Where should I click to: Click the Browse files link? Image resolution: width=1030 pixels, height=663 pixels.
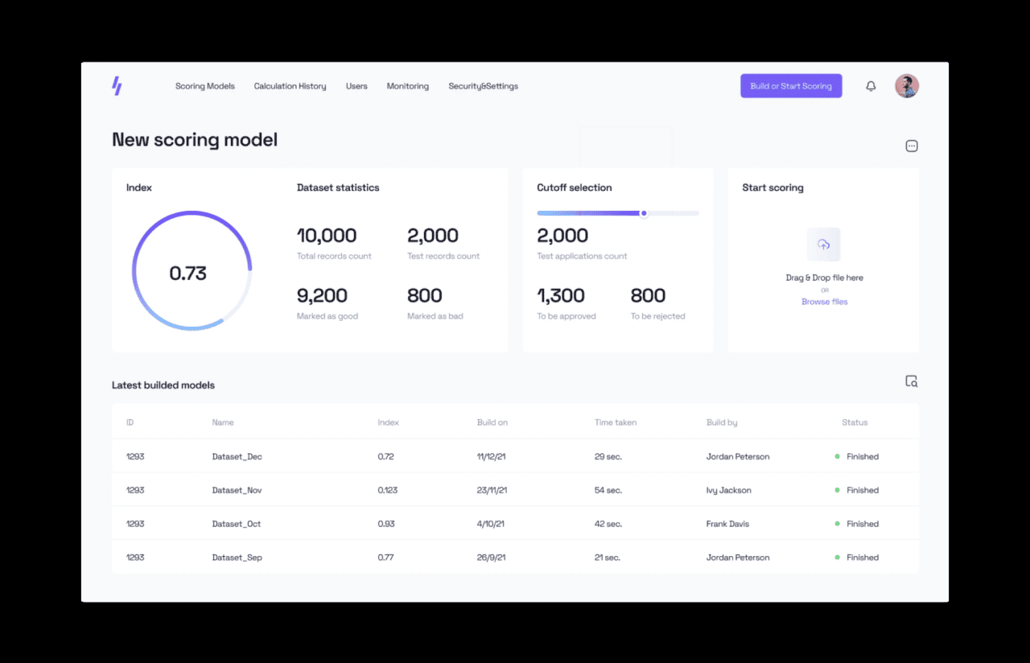pos(825,302)
